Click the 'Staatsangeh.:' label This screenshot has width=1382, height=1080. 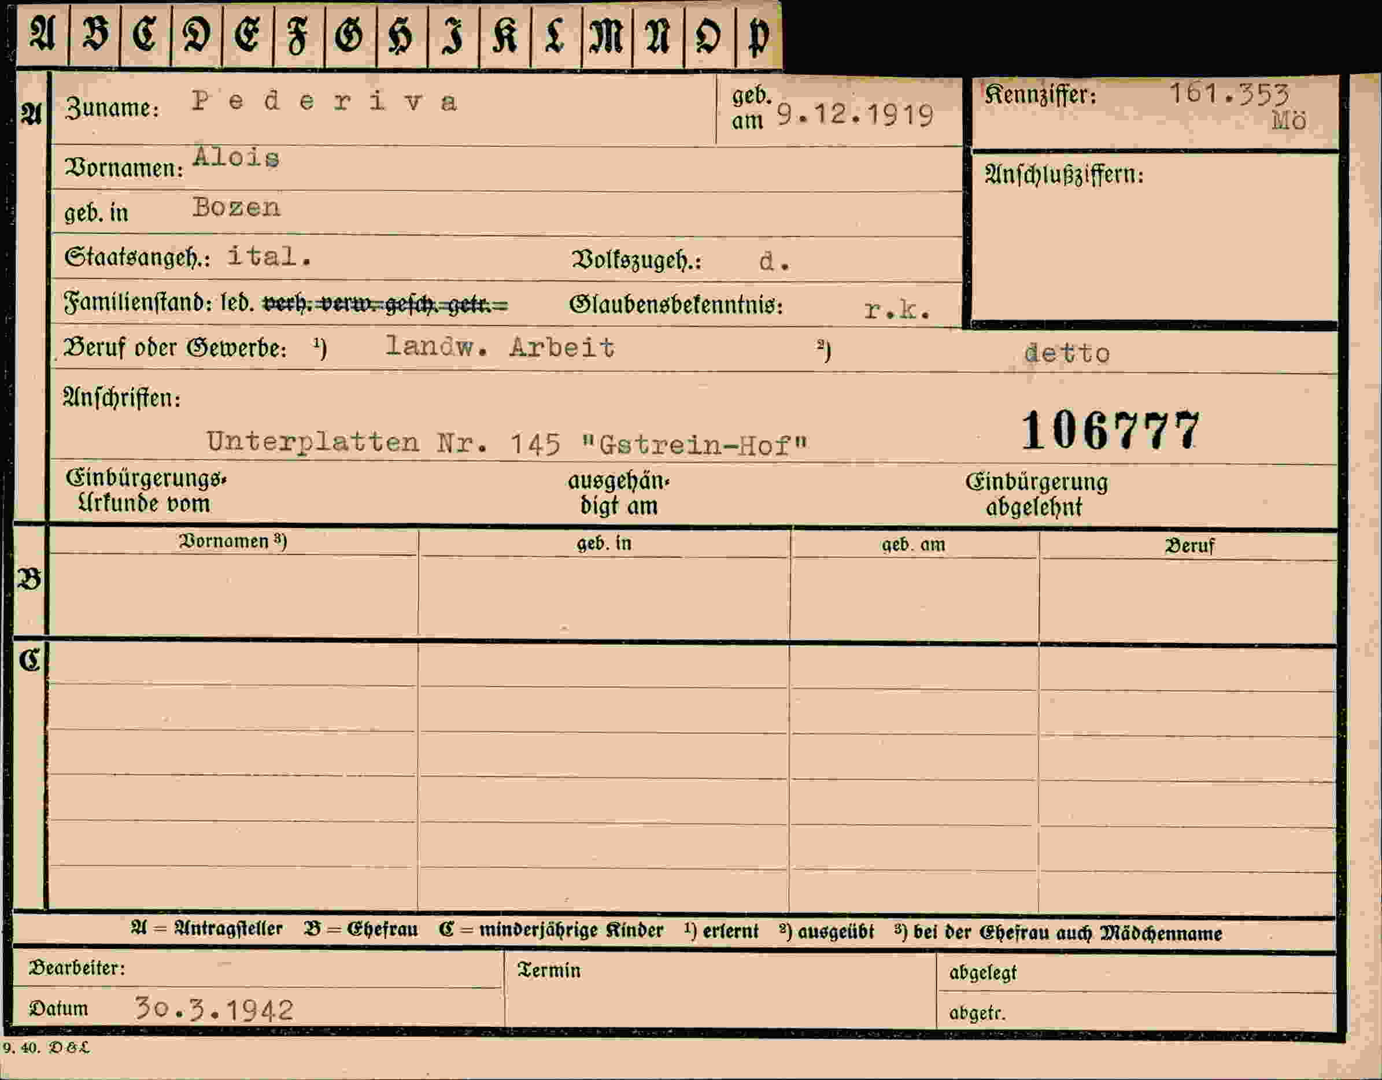coord(137,257)
